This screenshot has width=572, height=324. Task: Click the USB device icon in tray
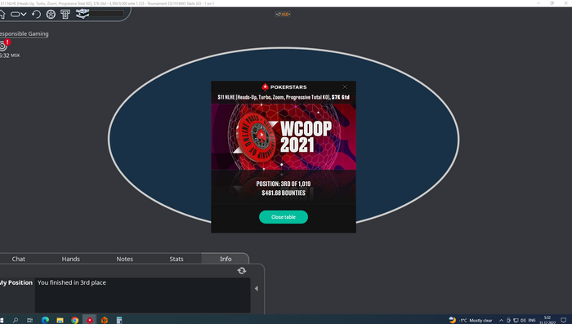pos(508,321)
